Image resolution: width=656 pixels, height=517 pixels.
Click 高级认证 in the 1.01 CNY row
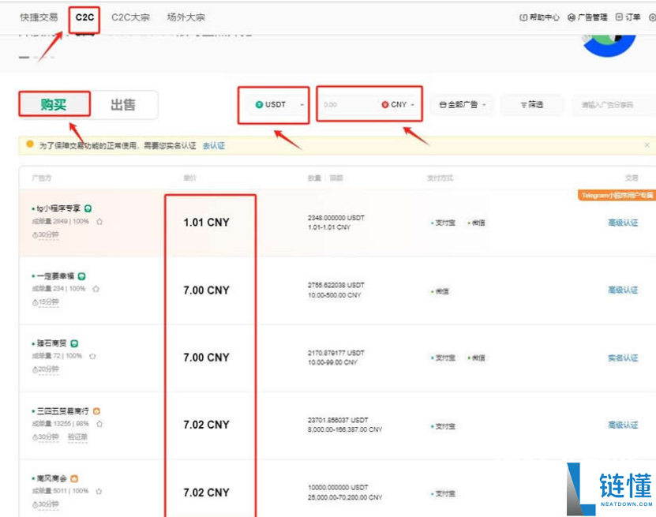[x=623, y=223]
